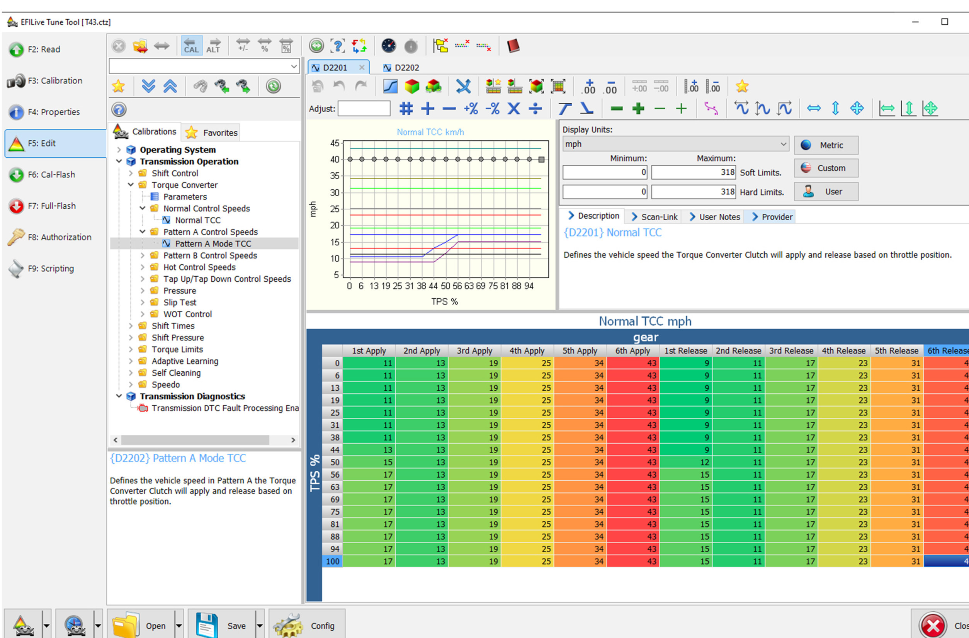Show the 3D cube chart view
This screenshot has width=969, height=638.
[x=411, y=86]
